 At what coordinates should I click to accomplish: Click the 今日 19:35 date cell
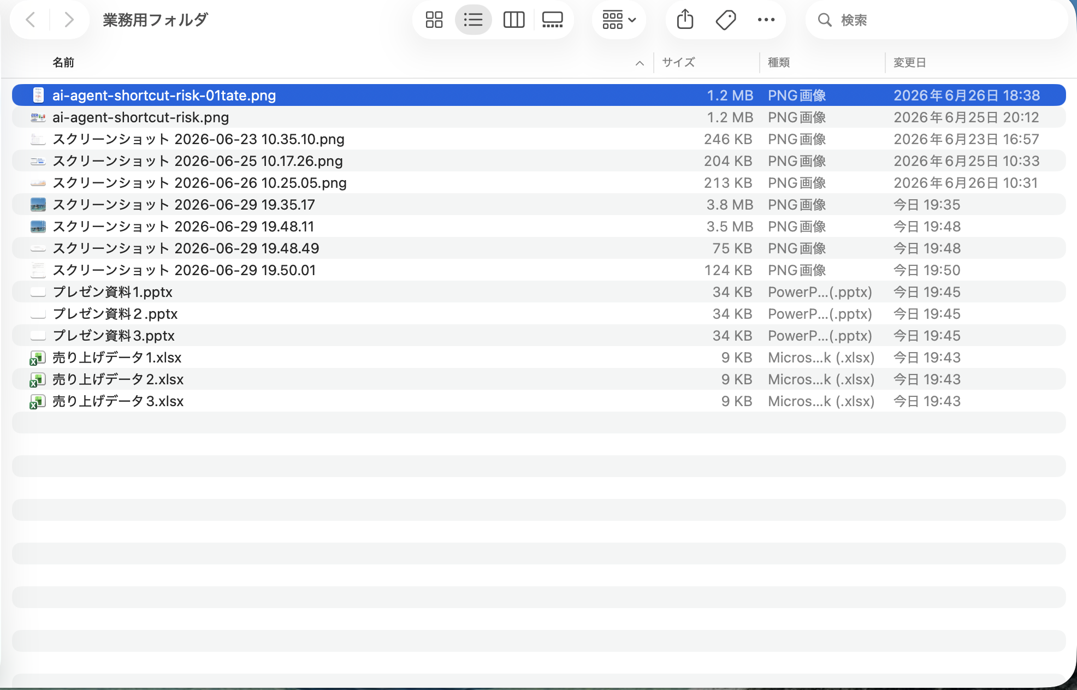click(927, 205)
